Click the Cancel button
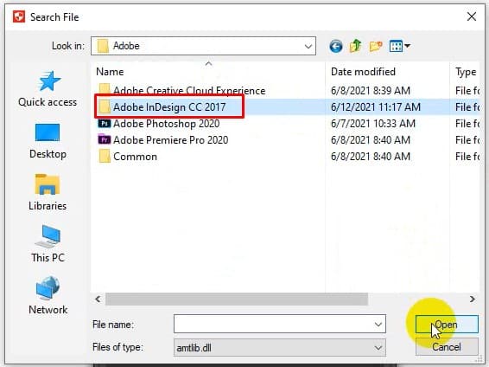 pos(447,347)
